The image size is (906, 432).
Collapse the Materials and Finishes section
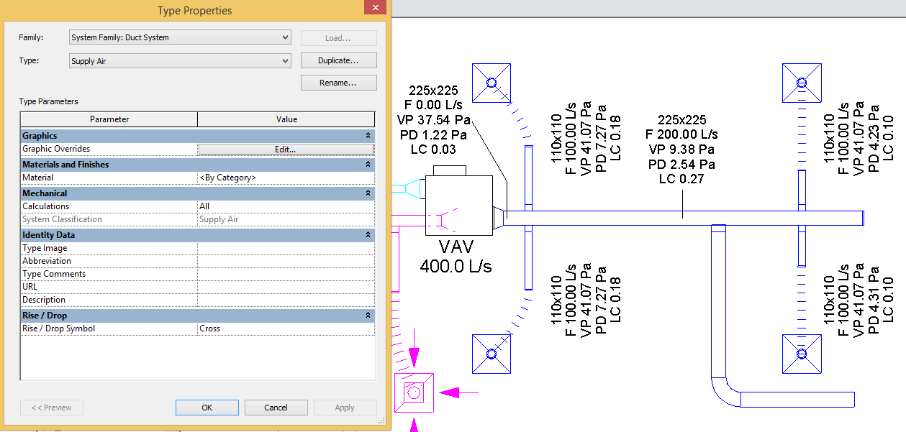[368, 164]
